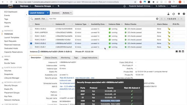Select the RIAK-JUMPBOX row checkbox
187x105 pixels.
tap(31, 32)
